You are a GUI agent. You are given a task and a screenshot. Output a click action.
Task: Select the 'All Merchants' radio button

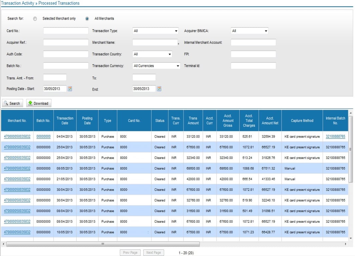[x=87, y=19]
